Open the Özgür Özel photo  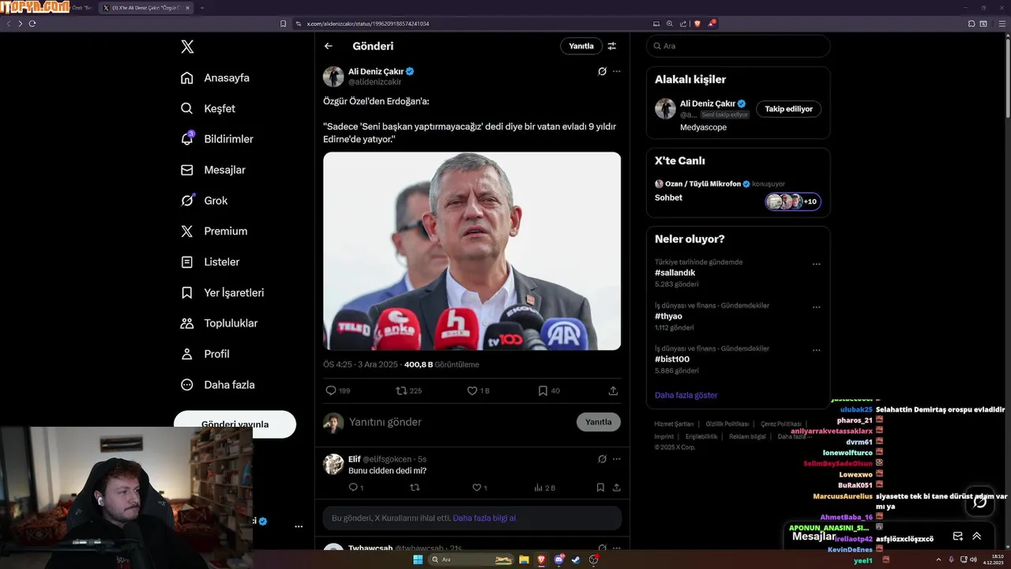pyautogui.click(x=472, y=251)
